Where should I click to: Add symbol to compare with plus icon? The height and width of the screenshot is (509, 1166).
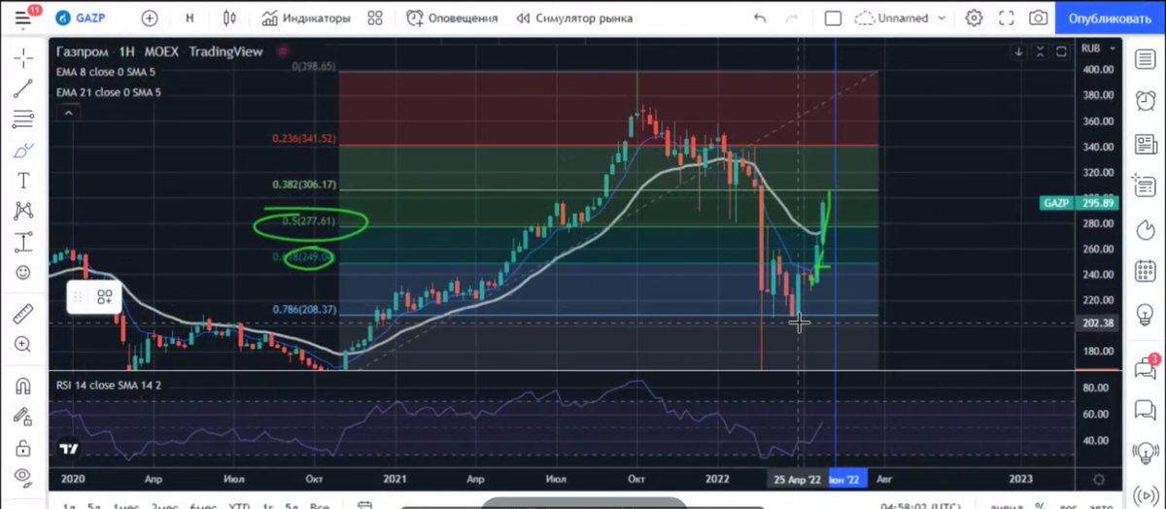point(150,17)
